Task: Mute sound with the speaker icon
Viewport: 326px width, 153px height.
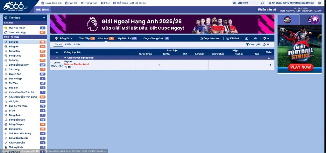Action: [x=255, y=38]
